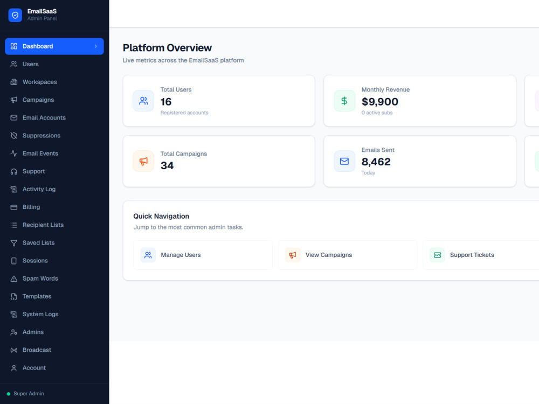Image resolution: width=539 pixels, height=404 pixels.
Task: Click the Broadcast radio icon
Action: [14, 350]
